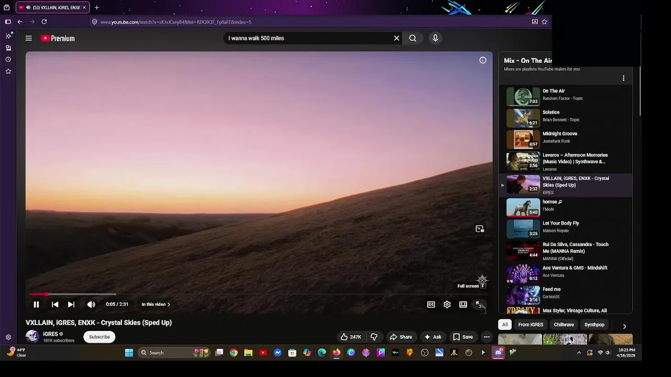Go to the previous video in the mix
Image resolution: width=671 pixels, height=377 pixels.
point(55,304)
